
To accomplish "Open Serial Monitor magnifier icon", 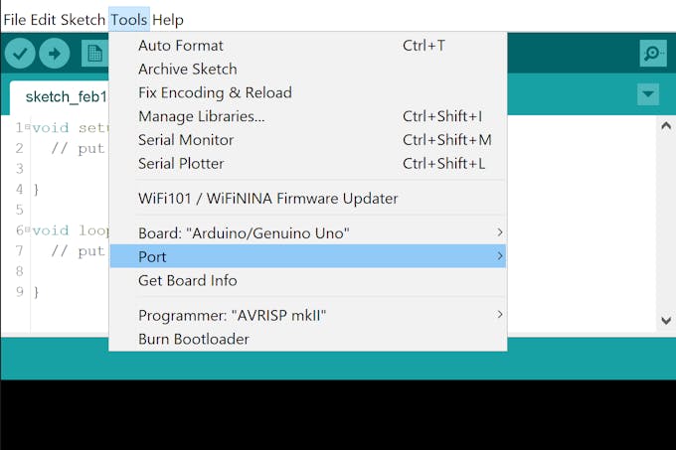I will click(652, 54).
